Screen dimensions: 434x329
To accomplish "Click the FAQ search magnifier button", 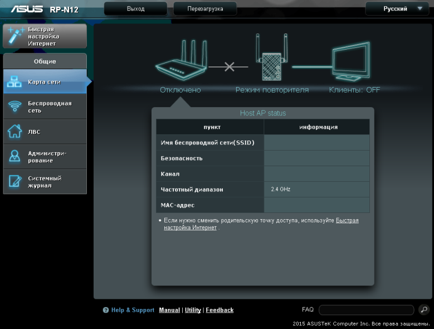I will (x=424, y=309).
